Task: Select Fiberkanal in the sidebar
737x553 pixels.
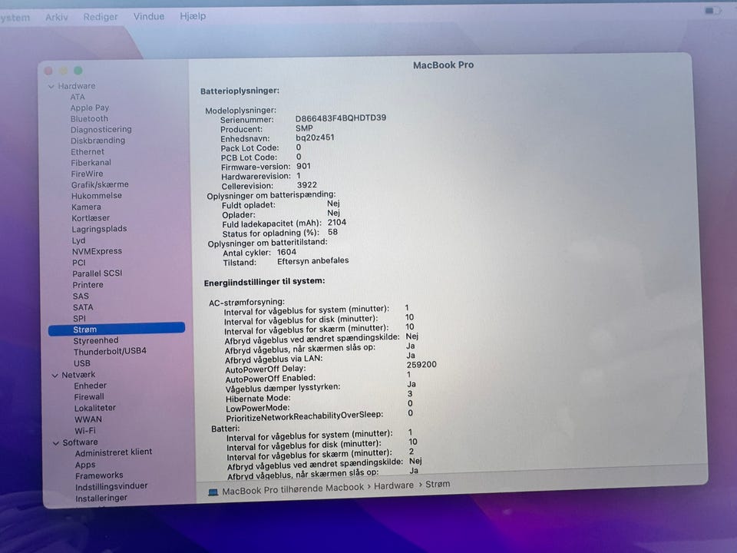Action: click(91, 163)
